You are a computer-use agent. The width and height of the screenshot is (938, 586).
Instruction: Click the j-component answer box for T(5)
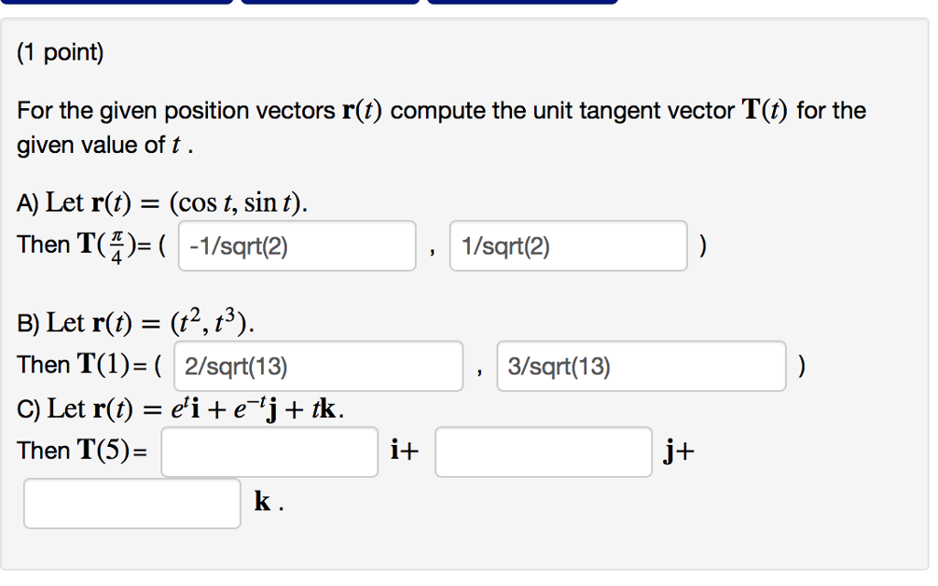pyautogui.click(x=542, y=450)
